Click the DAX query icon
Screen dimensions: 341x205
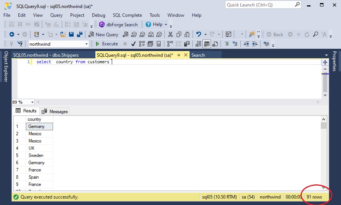click(x=159, y=34)
